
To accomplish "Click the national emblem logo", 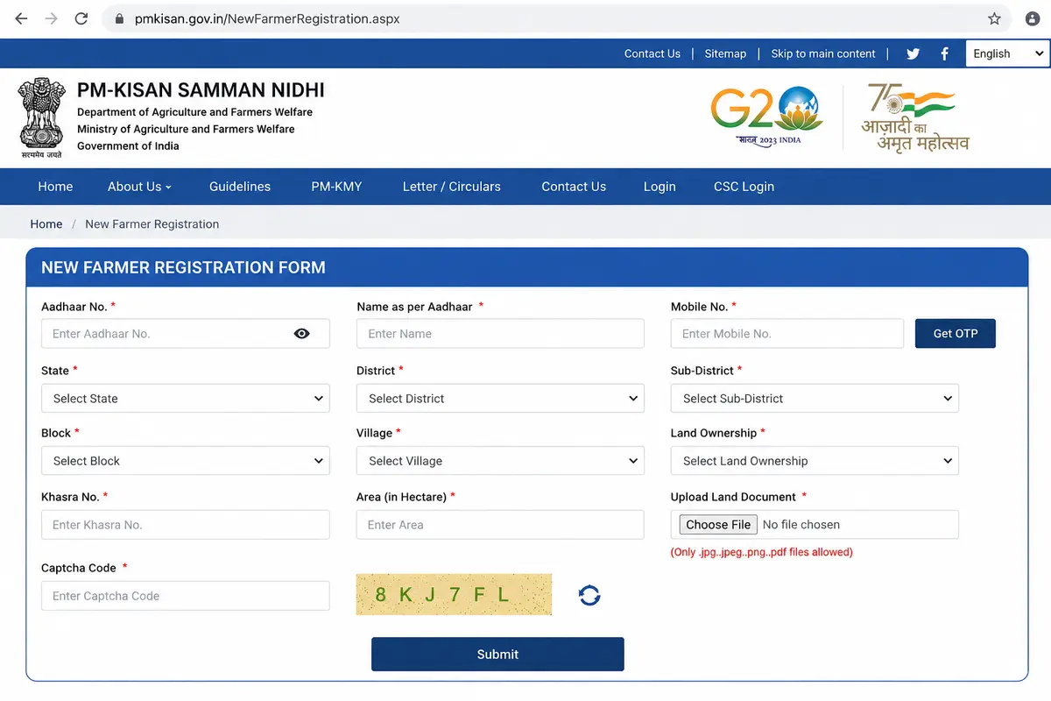I will point(41,117).
